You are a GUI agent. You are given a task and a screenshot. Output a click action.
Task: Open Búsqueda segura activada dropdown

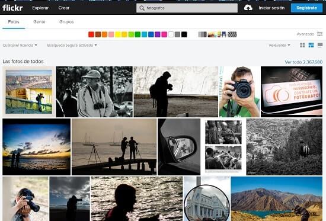(x=72, y=45)
